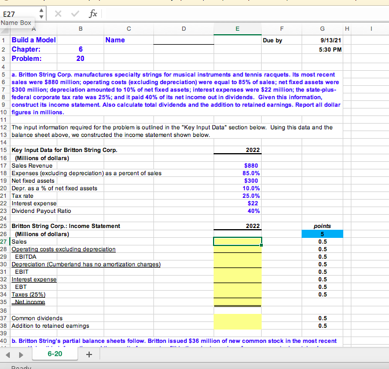
Task: Click the previous sheet navigation arrow
Action: coord(8,355)
